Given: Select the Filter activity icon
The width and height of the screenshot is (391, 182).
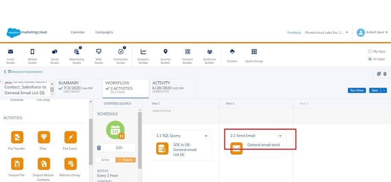Looking at the screenshot, I should (44, 137).
